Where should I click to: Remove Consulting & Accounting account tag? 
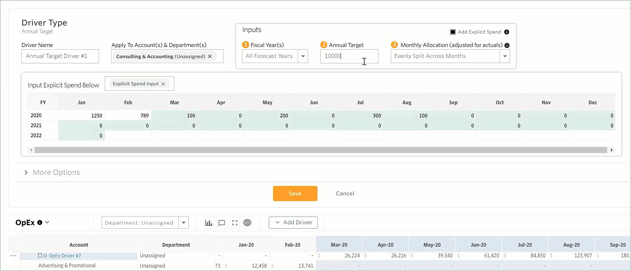coord(210,56)
